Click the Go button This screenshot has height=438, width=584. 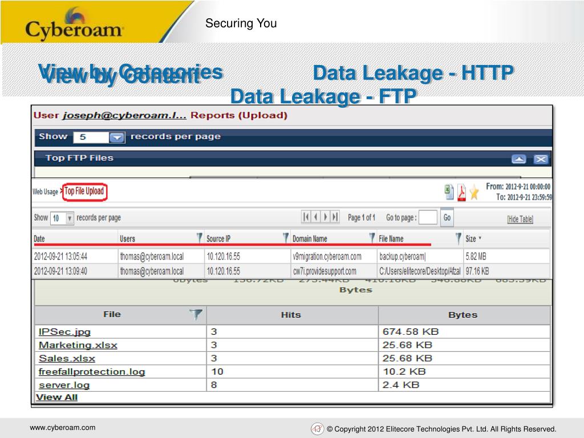click(447, 217)
